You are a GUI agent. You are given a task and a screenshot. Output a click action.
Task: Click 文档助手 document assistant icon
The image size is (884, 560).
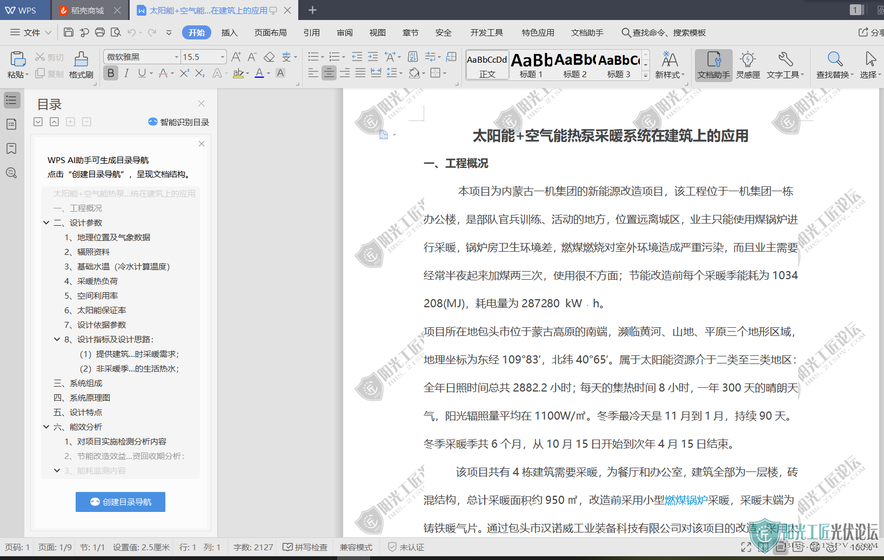tap(714, 65)
